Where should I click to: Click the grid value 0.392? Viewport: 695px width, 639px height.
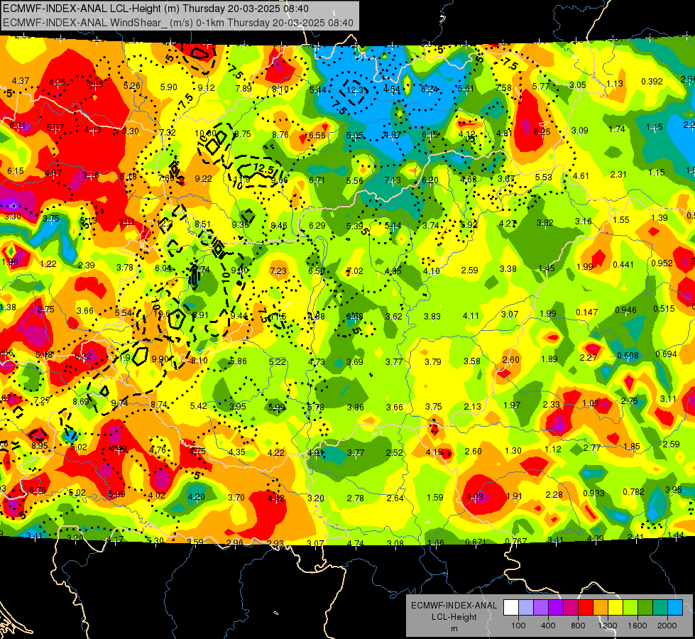click(652, 81)
